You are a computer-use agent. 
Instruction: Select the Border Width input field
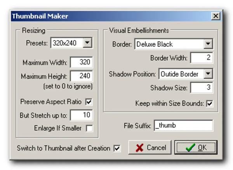click(202, 59)
